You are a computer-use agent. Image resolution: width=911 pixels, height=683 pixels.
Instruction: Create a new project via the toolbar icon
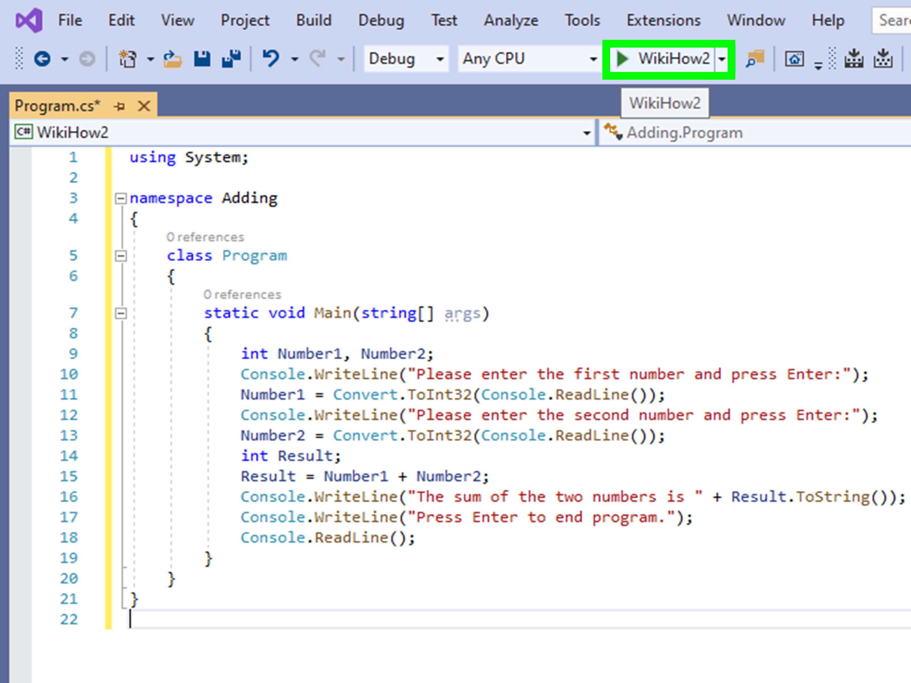coord(128,59)
